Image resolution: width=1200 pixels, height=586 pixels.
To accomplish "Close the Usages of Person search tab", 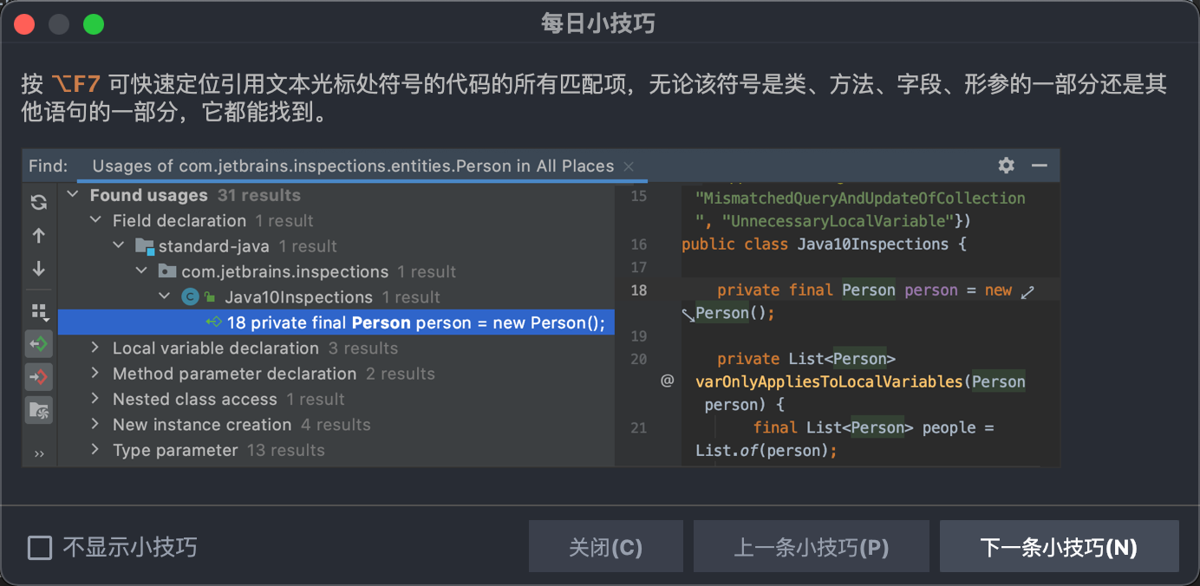I will coord(628,166).
